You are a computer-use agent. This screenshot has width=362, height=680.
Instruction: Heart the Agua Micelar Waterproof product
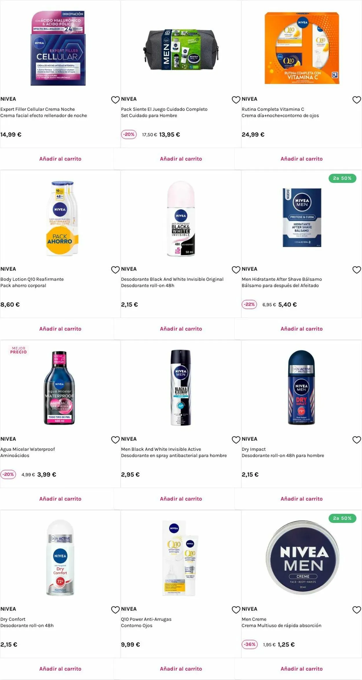(x=115, y=440)
